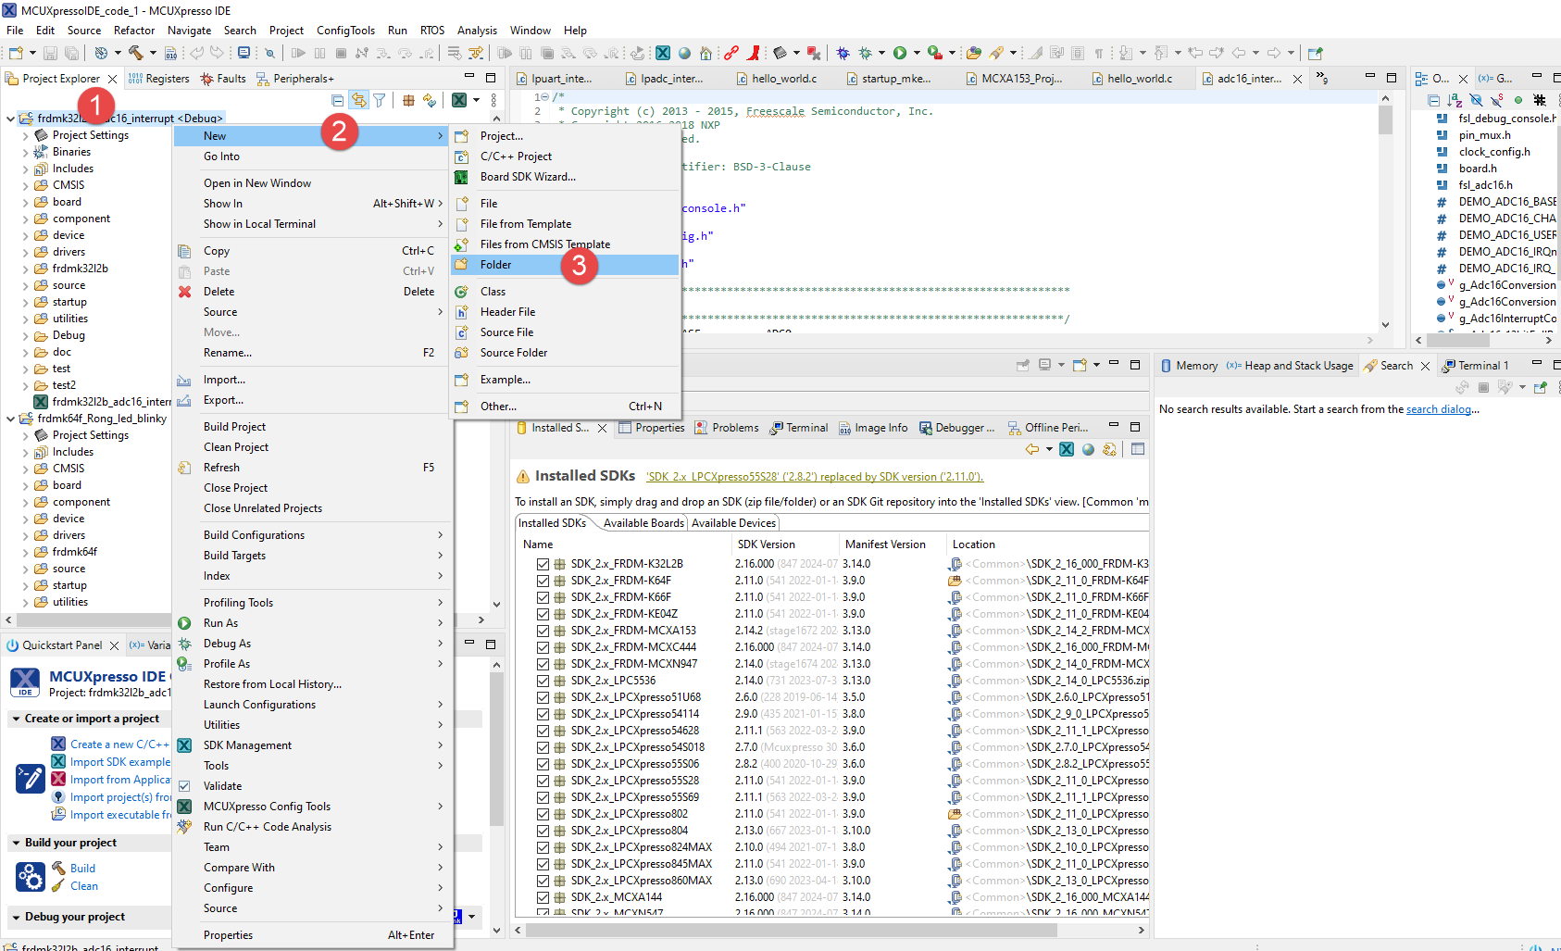Click the Build icon in the Quickstart Panel
This screenshot has height=951, width=1561.
[57, 868]
